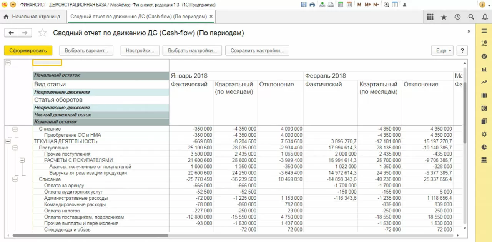The image size is (492, 242).
Task: Open the history clock icon
Action: point(457,17)
